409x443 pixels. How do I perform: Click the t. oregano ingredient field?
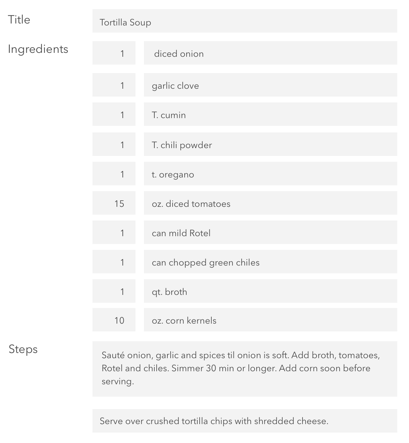coord(270,174)
